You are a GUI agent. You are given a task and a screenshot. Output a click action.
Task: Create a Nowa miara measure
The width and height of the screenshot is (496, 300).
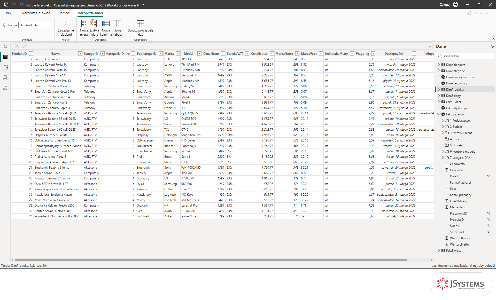[84, 28]
